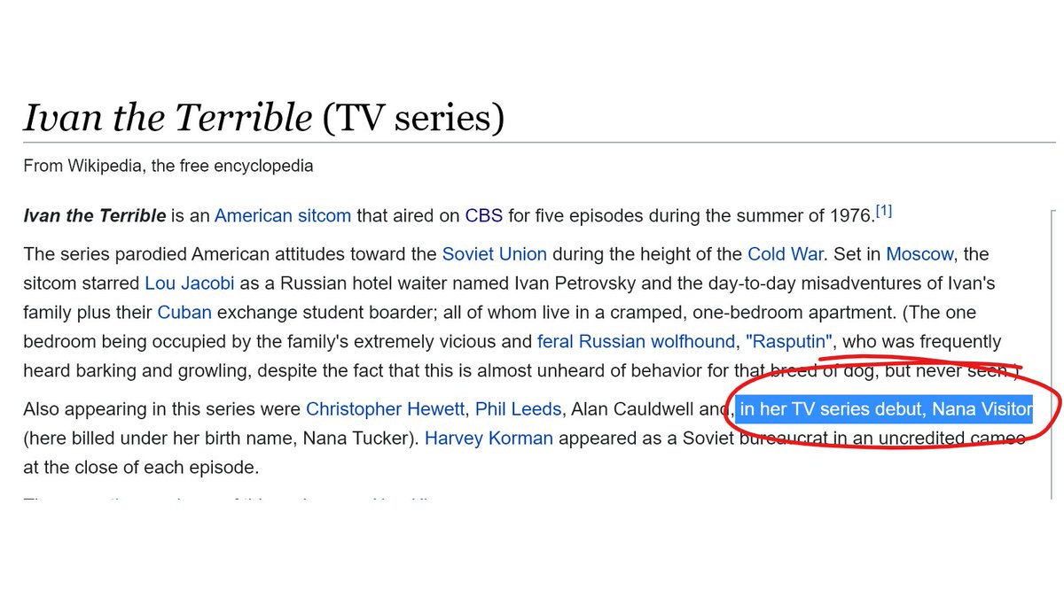Open Harvey Korman's article
This screenshot has height=598, width=1064.
point(489,438)
